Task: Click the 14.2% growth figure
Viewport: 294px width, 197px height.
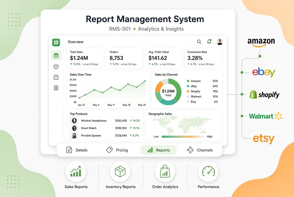Action: click(x=135, y=121)
